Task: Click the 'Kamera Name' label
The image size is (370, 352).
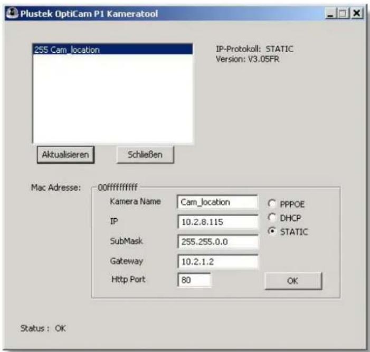Action: click(135, 201)
